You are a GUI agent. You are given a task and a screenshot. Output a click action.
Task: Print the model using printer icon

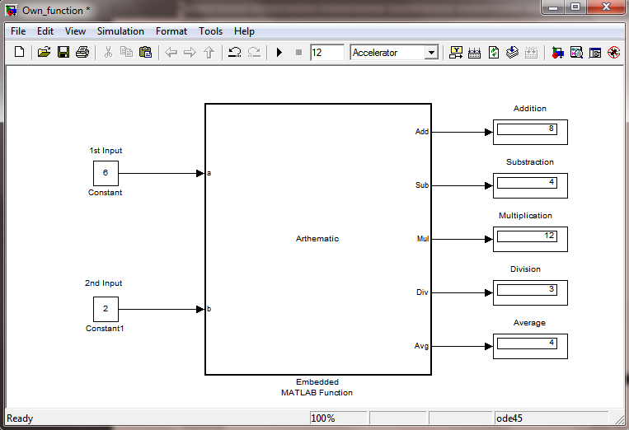[82, 52]
